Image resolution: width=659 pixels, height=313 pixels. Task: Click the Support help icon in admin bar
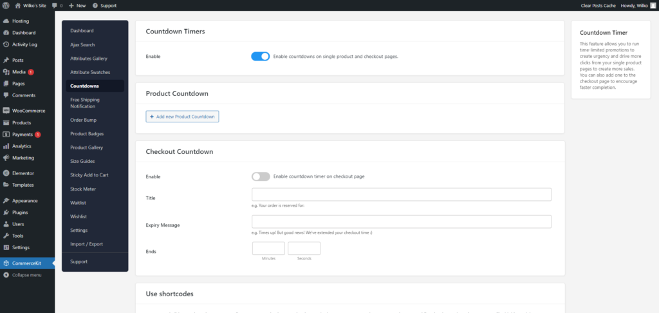tap(95, 5)
